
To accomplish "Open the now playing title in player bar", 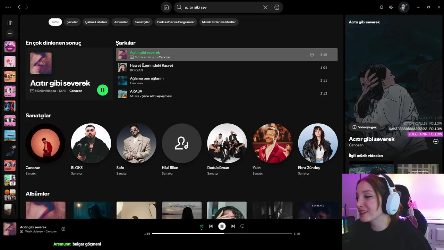I will [x=33, y=227].
